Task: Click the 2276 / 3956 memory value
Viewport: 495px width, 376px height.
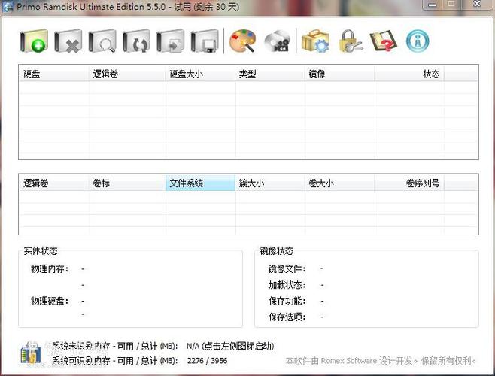Action: coord(207,360)
